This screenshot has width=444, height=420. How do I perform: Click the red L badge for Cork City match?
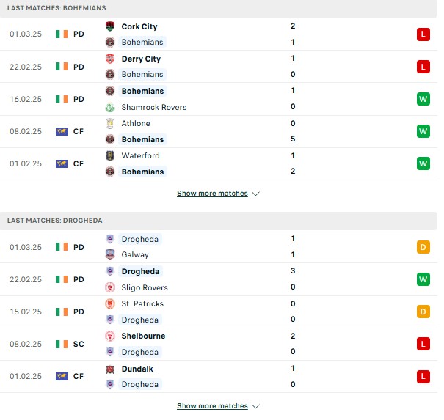tap(423, 34)
